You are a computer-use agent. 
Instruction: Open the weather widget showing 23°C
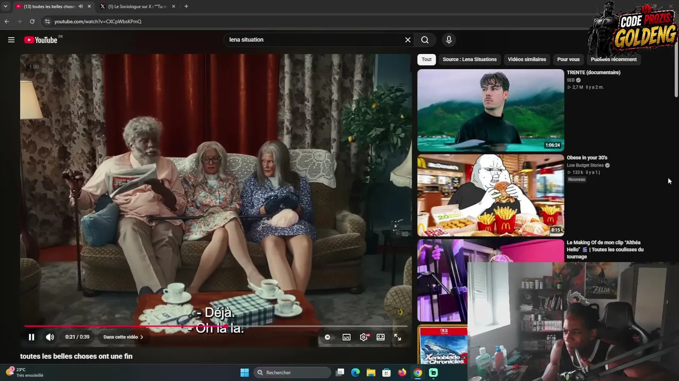(25, 373)
